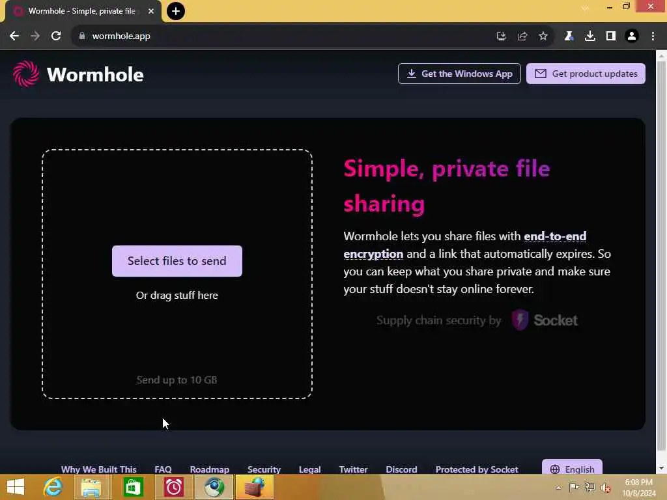This screenshot has width=667, height=500.
Task: Click the Send up to 10 GB text
Action: [x=177, y=380]
